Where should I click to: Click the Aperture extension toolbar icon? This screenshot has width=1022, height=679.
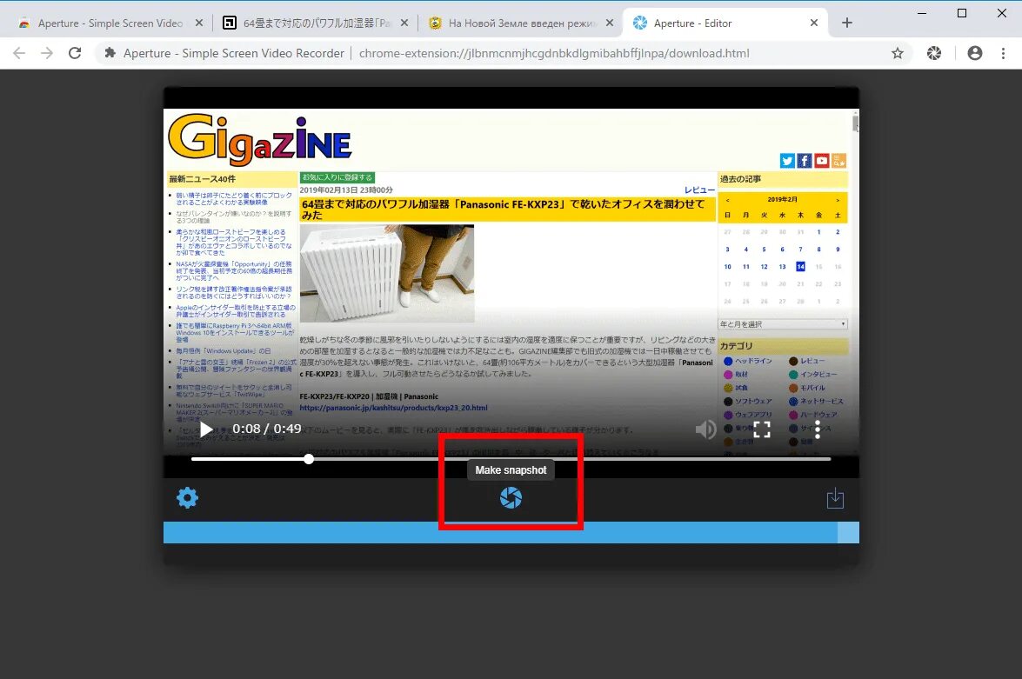click(934, 53)
